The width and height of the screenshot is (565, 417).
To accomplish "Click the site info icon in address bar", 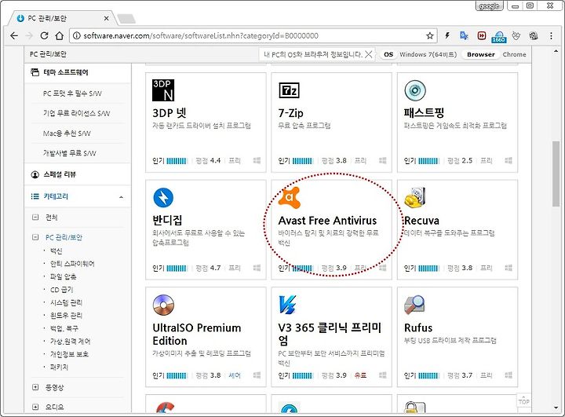I will coord(76,35).
